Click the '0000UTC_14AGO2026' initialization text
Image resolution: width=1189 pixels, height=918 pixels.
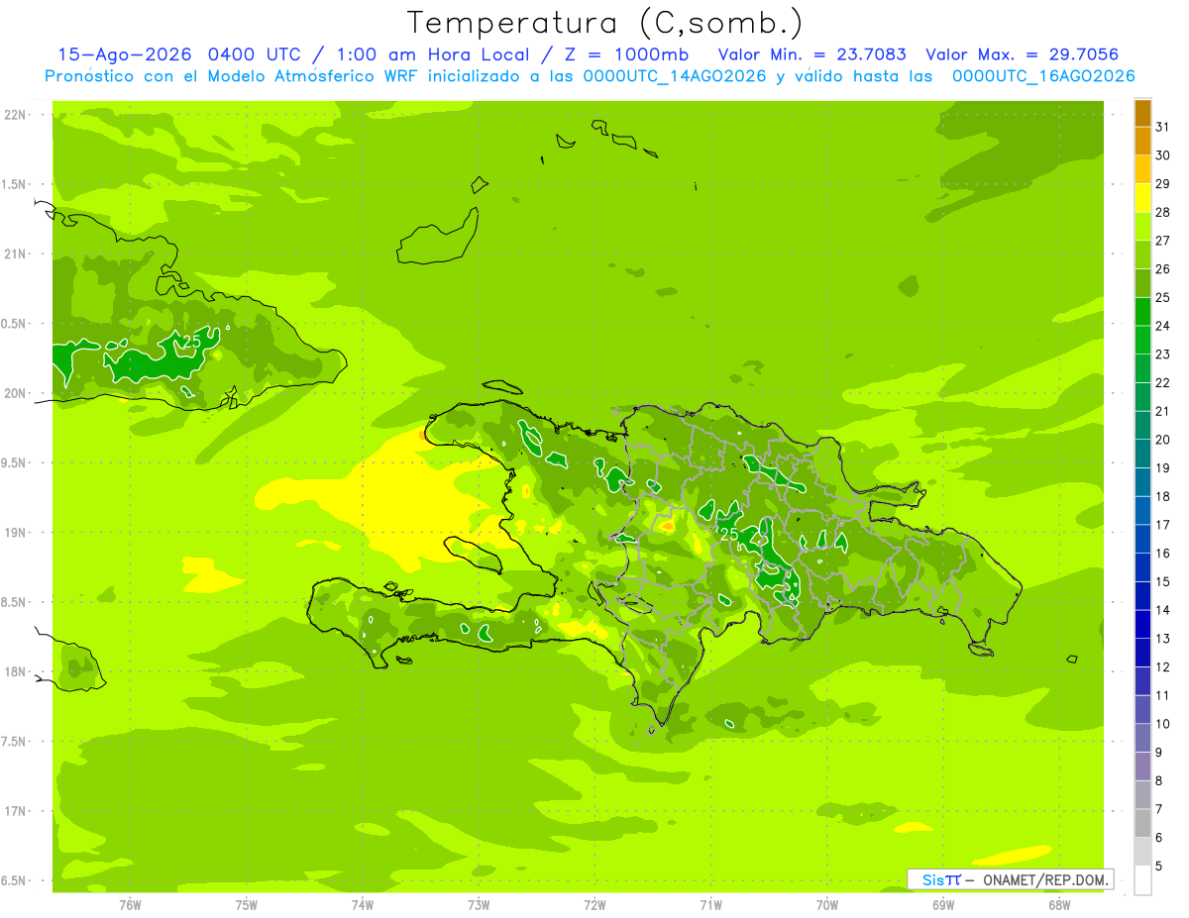[x=674, y=76]
